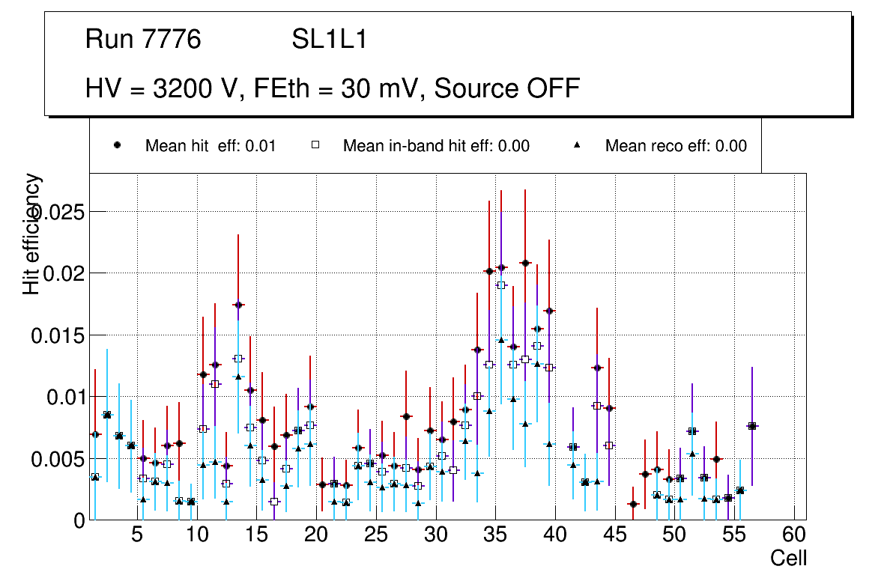Click the 'Mean hit eff: 0.01' legend label
896x578 pixels.
click(211, 146)
